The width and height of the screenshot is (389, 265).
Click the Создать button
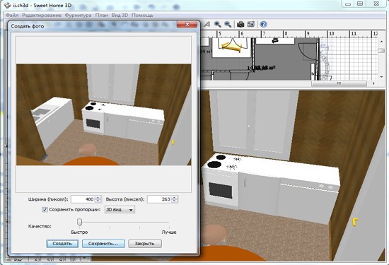coord(62,243)
